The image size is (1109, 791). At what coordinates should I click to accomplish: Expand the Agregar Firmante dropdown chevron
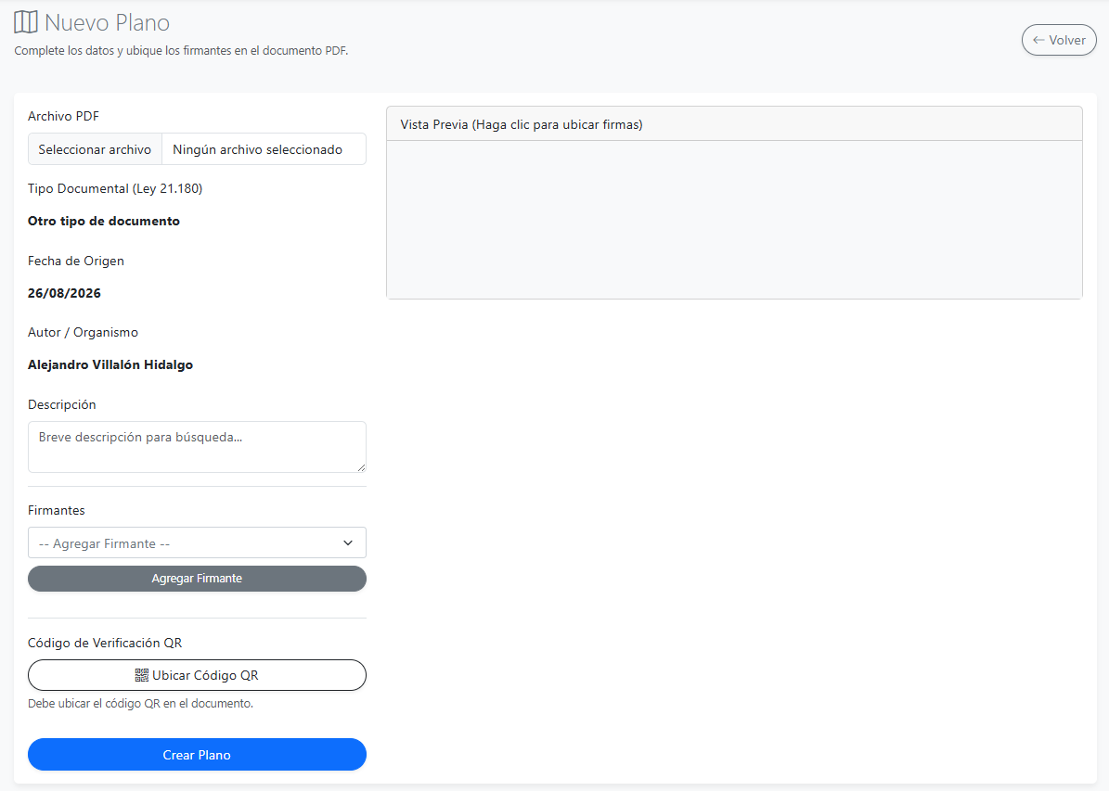[x=348, y=542]
